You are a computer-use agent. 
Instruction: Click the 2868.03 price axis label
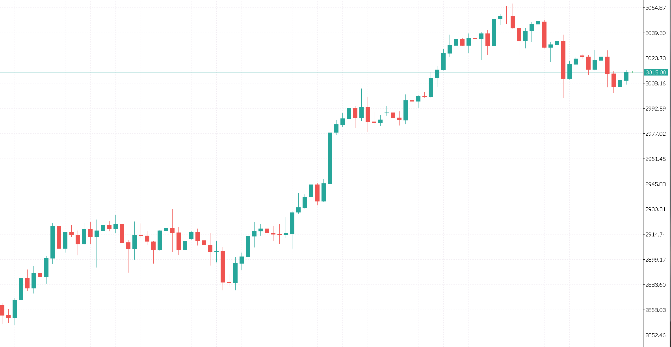click(656, 310)
